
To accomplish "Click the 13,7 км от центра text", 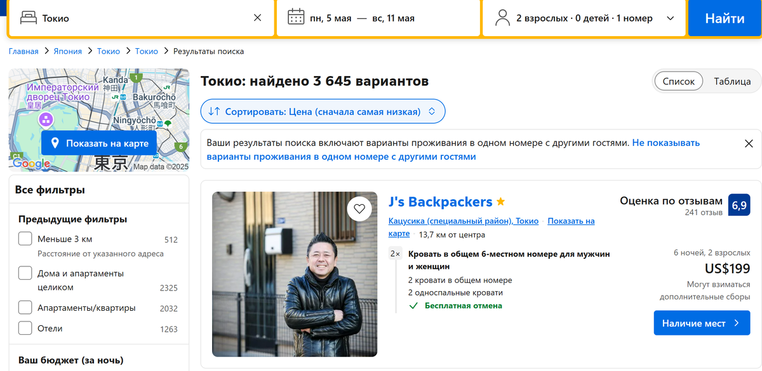I will point(452,235).
